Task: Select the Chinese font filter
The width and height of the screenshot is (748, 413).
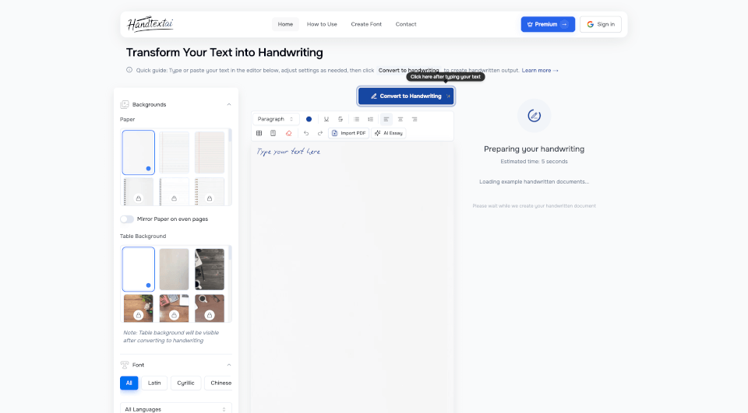Action: pyautogui.click(x=219, y=383)
